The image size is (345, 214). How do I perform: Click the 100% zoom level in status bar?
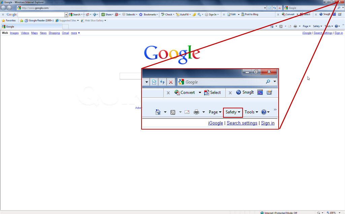tap(333, 213)
